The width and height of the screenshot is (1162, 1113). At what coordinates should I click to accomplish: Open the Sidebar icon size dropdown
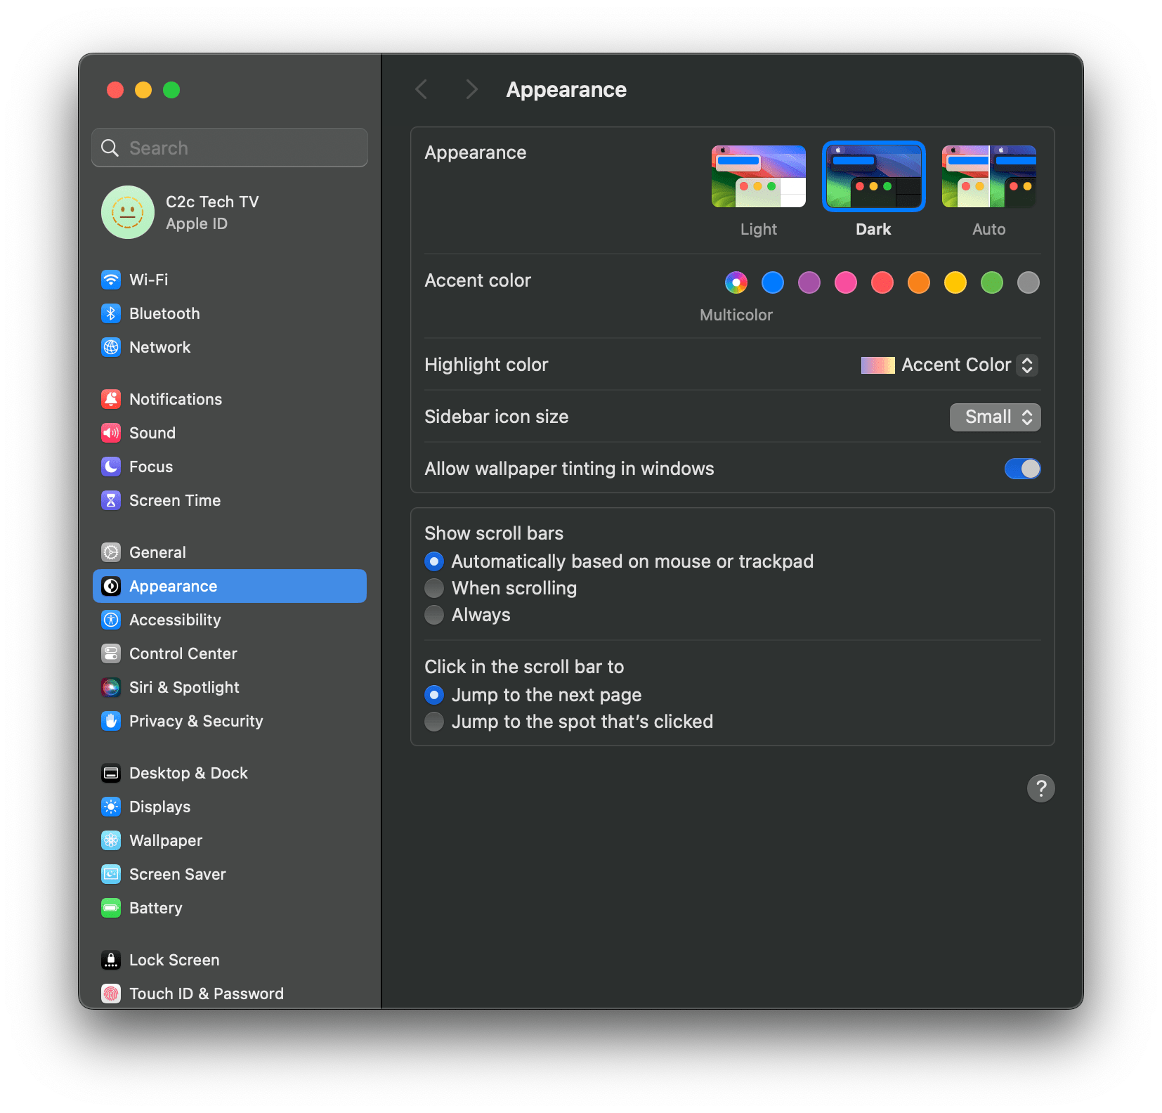[x=995, y=417]
